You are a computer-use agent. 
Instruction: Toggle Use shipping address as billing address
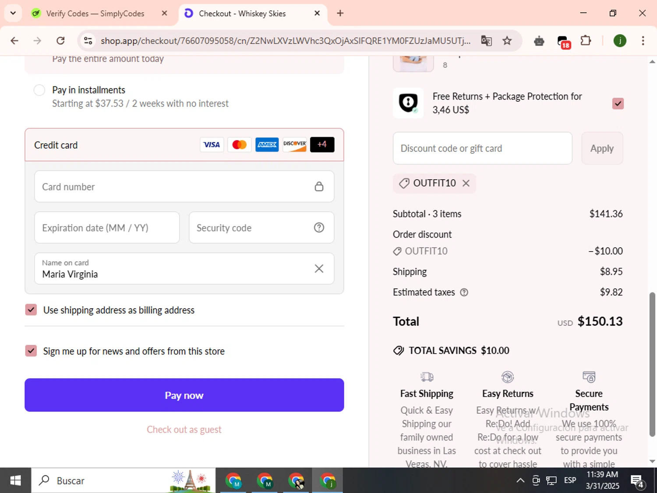tap(31, 310)
